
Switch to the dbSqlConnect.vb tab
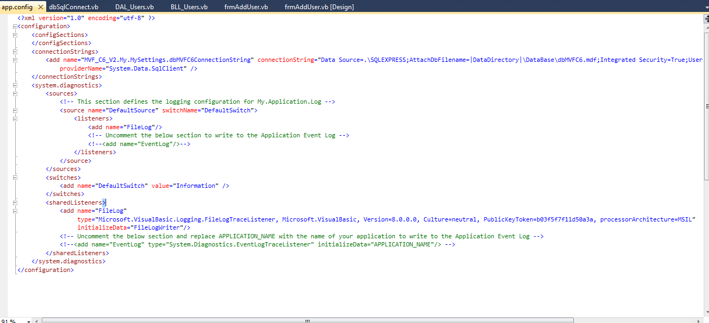click(x=73, y=7)
